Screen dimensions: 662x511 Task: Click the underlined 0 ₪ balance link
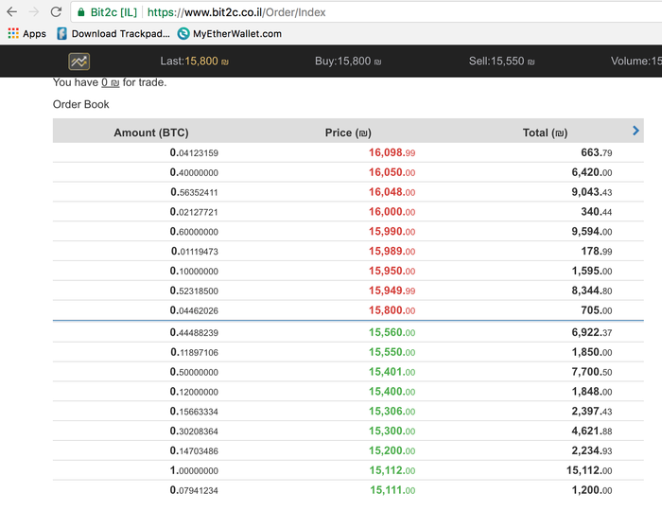coord(111,82)
